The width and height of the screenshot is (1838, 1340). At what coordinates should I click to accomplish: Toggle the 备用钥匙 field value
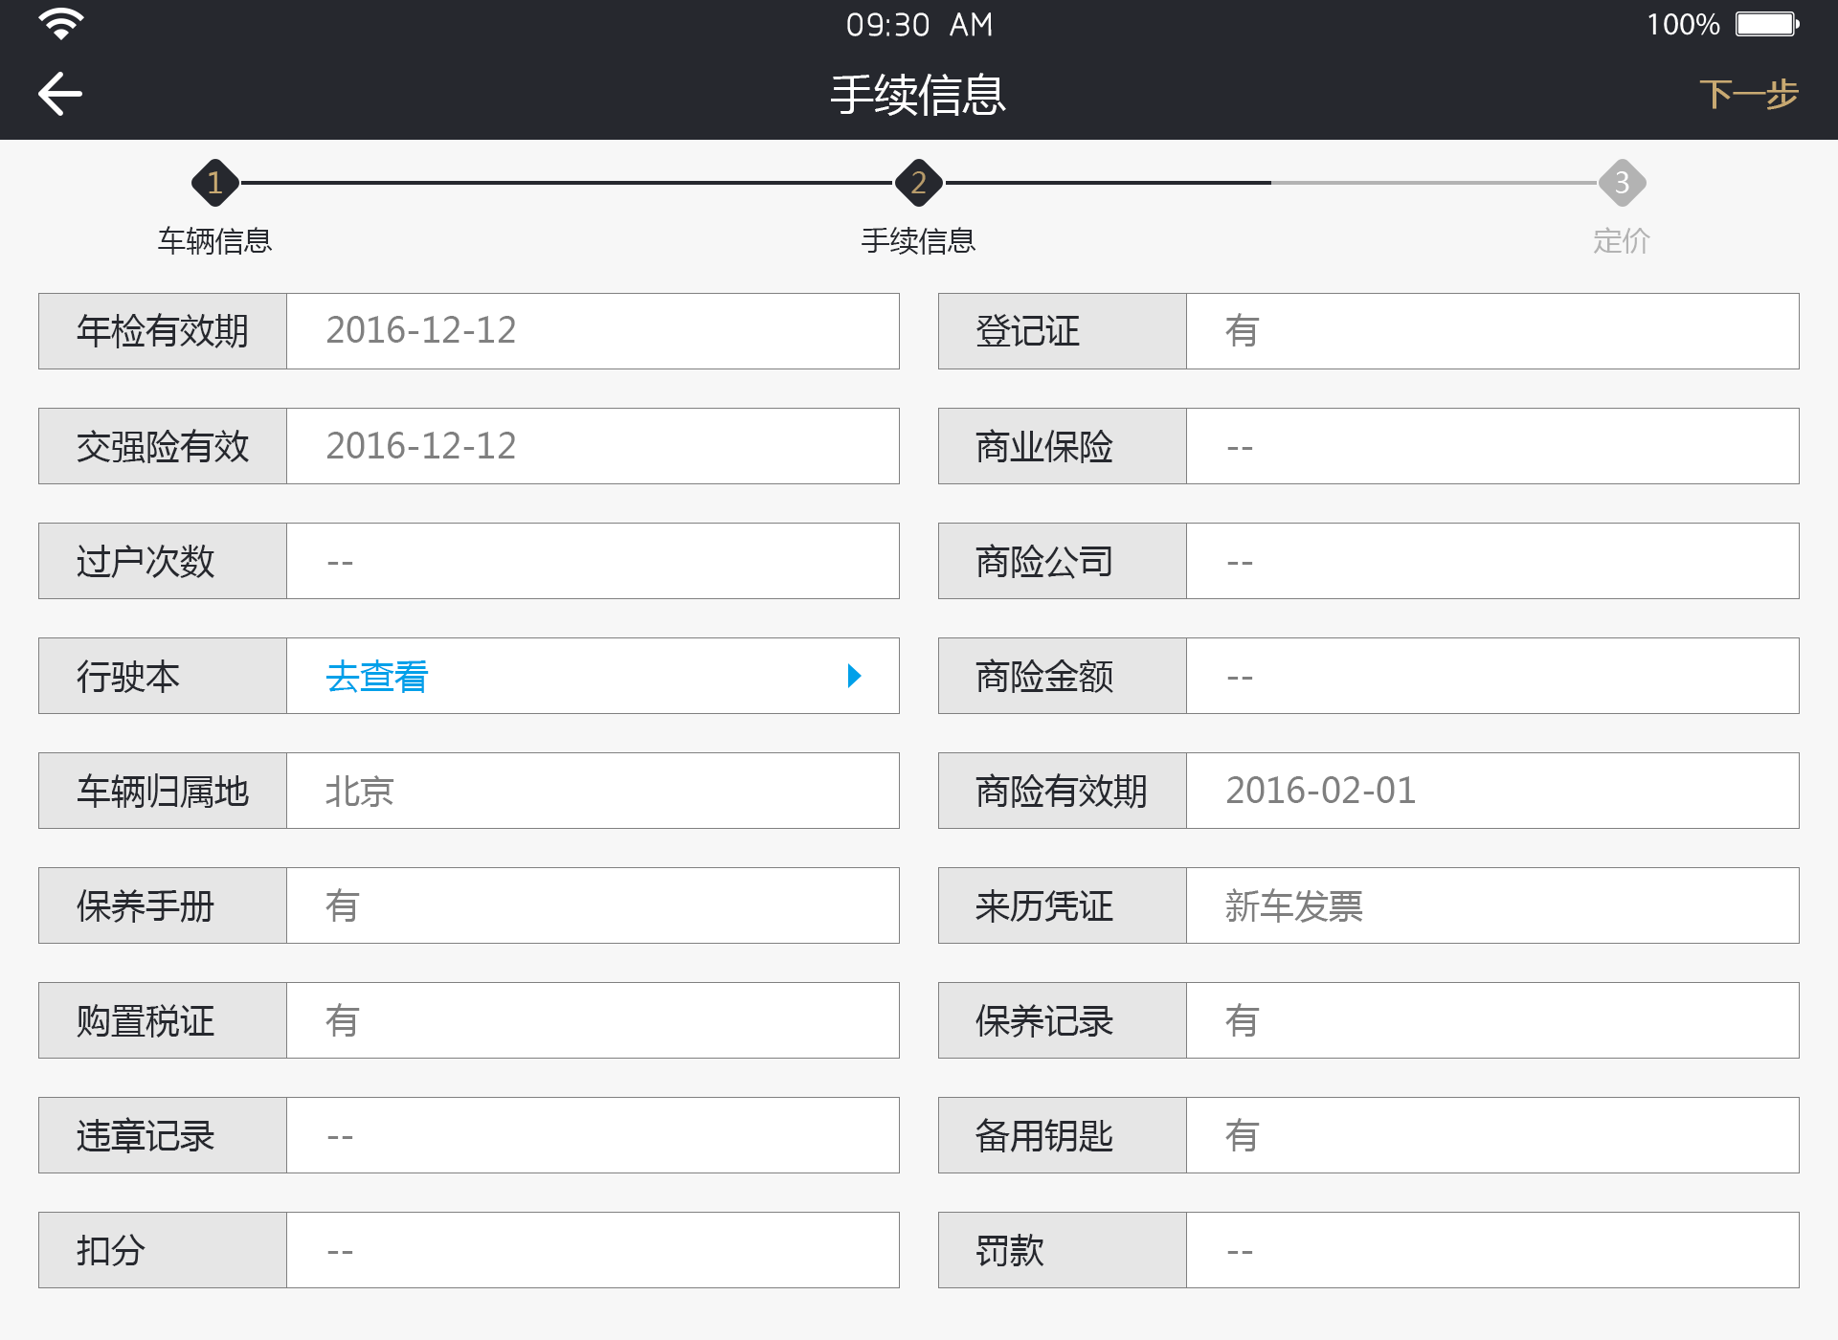1491,1133
